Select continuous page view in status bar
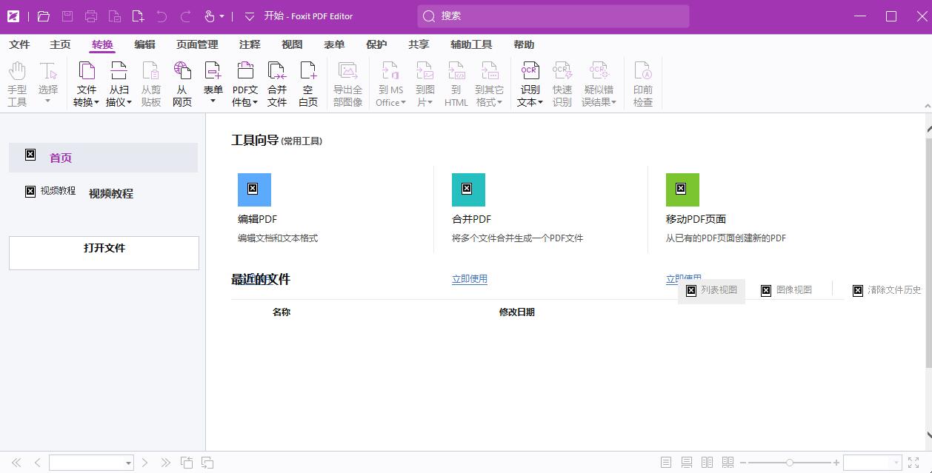 click(x=687, y=463)
